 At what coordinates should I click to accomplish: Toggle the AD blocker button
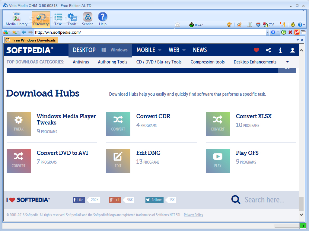pyautogui.click(x=297, y=32)
